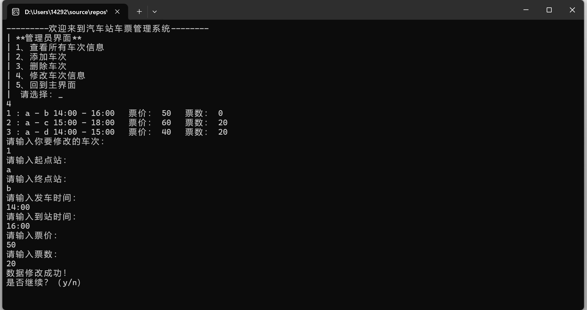587x310 pixels.
Task: Click menu line 3、删除车次
Action: tap(41, 66)
